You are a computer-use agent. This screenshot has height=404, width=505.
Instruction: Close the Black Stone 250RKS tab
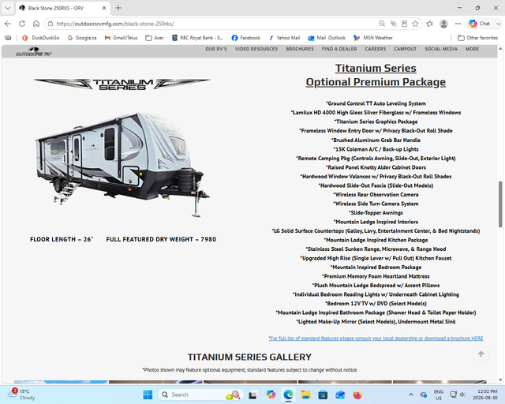click(x=104, y=8)
